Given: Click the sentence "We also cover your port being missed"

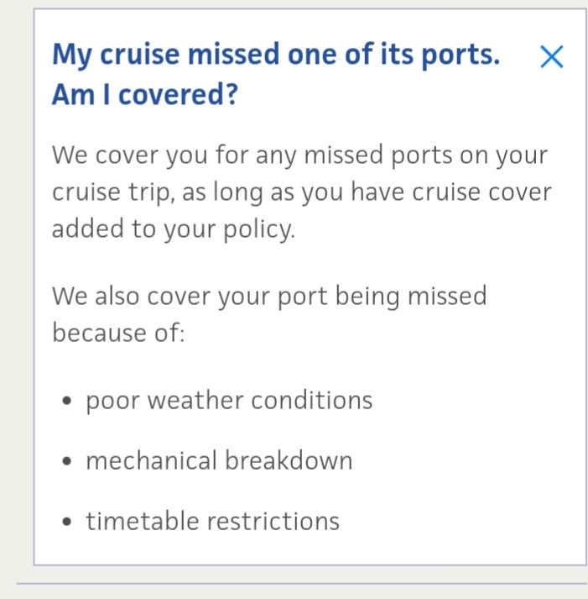Looking at the screenshot, I should [x=269, y=296].
